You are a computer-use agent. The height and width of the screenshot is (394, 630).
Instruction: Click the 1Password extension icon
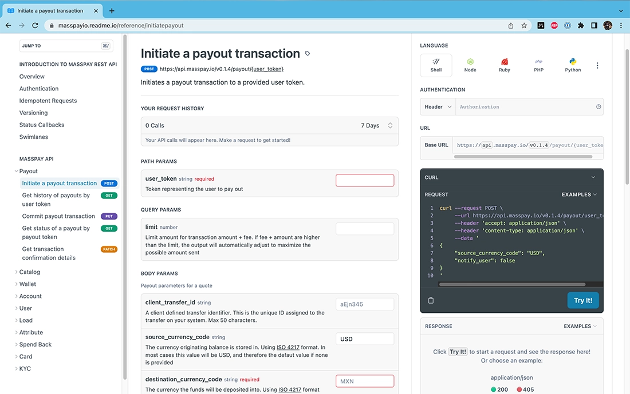568,25
